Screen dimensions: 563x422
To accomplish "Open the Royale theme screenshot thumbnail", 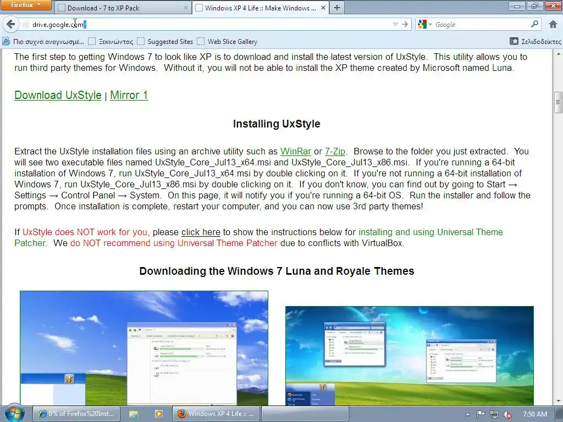I will (409, 356).
